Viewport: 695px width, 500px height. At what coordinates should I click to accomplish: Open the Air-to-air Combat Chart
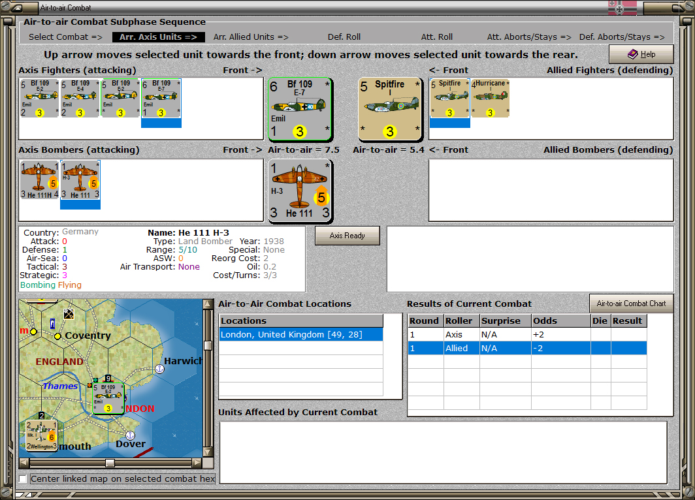631,304
